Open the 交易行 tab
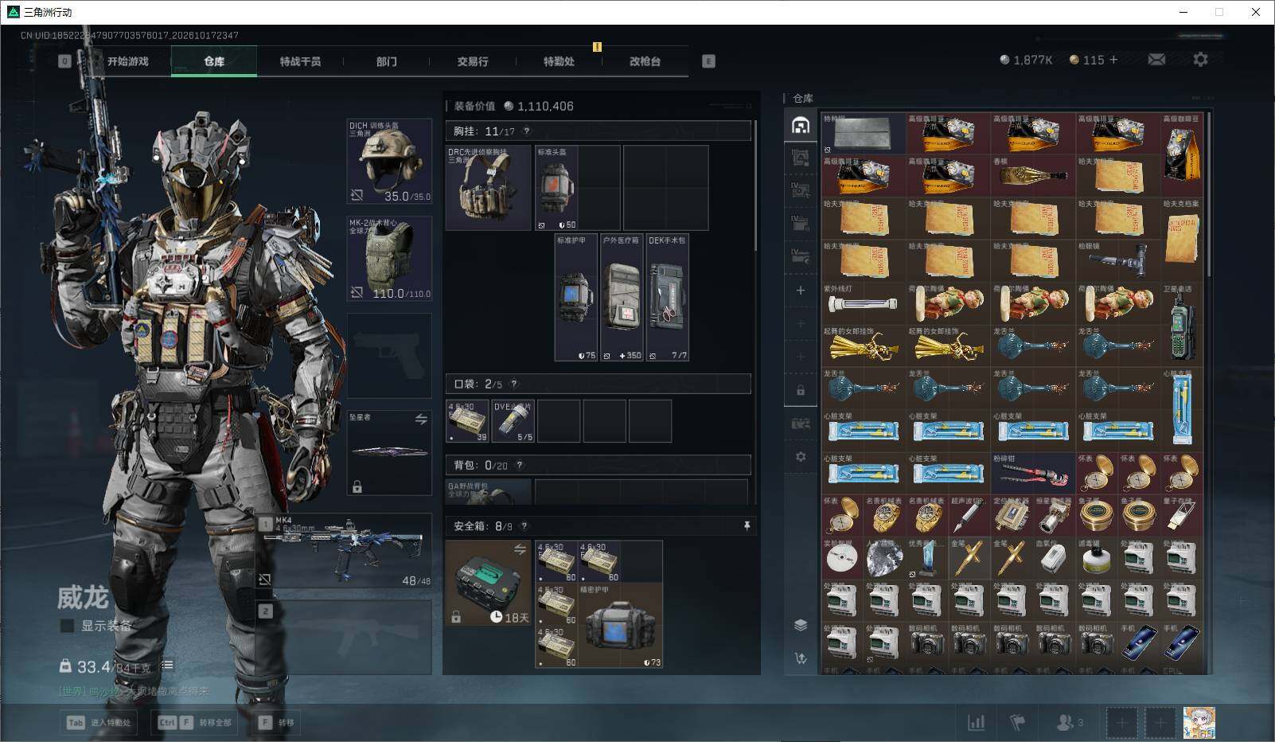This screenshot has height=742, width=1275. [x=473, y=61]
